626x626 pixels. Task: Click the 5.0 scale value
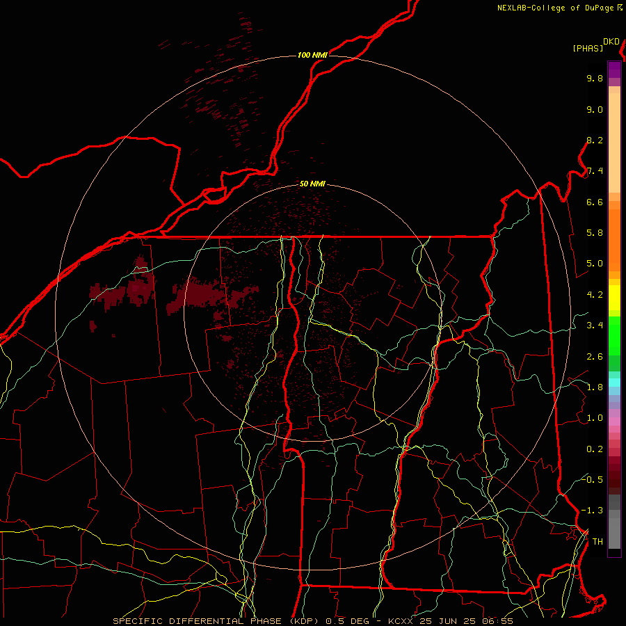[x=595, y=264]
